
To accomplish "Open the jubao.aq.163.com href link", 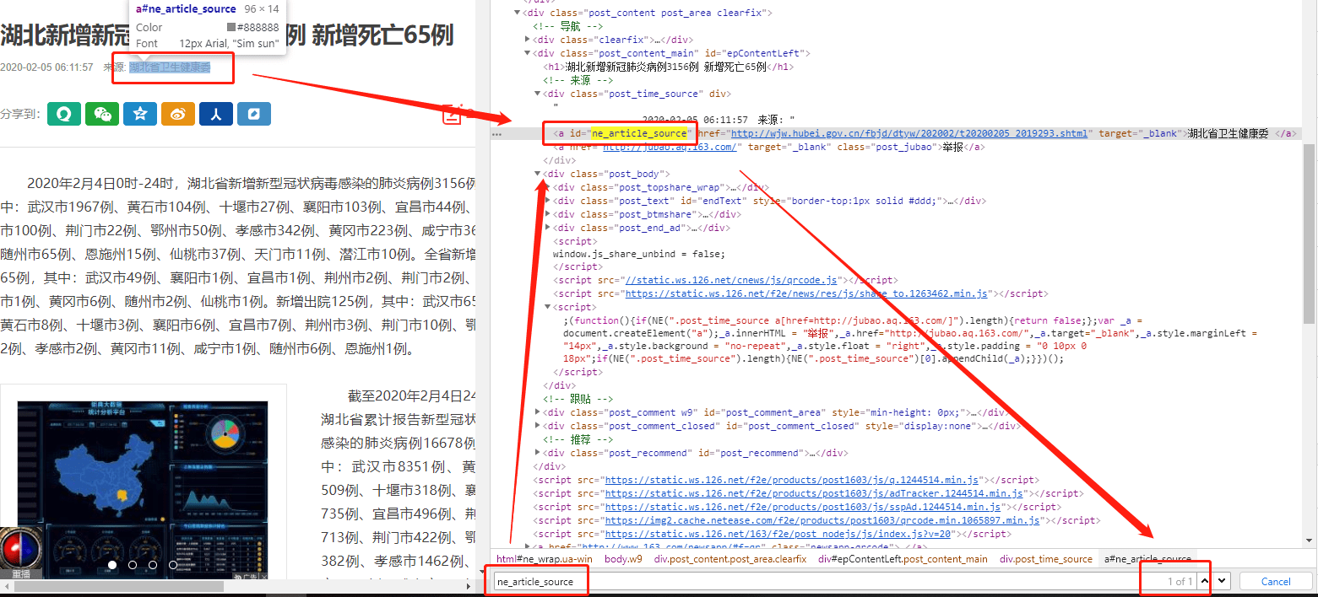I will [x=670, y=147].
